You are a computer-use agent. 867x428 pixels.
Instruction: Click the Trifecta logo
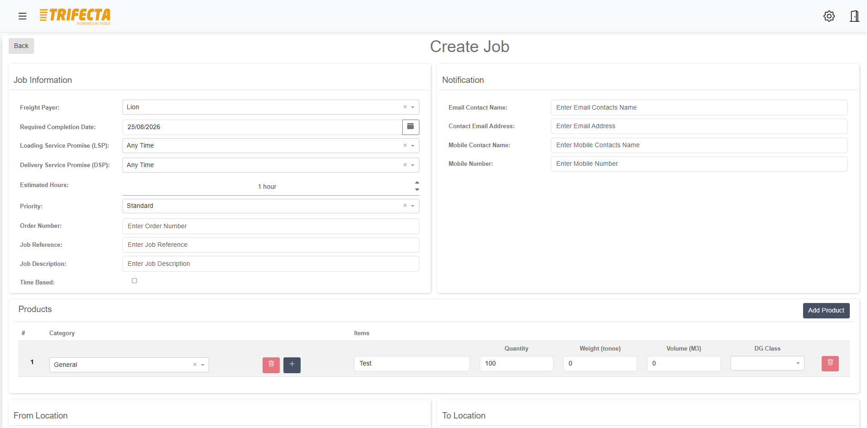point(75,17)
